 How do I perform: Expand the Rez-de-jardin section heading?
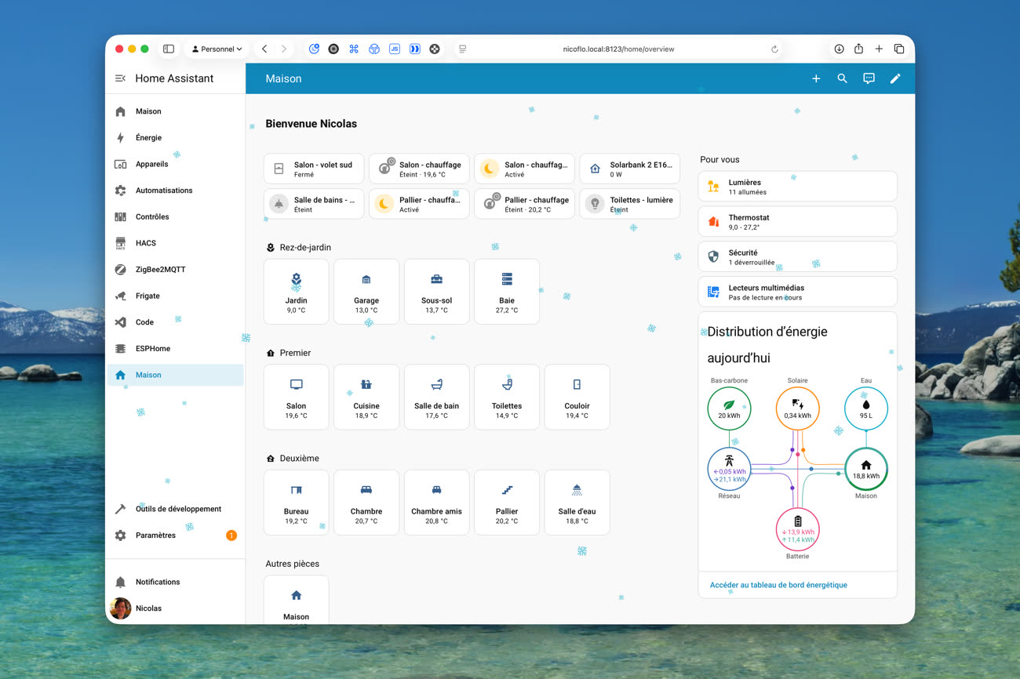tap(304, 247)
